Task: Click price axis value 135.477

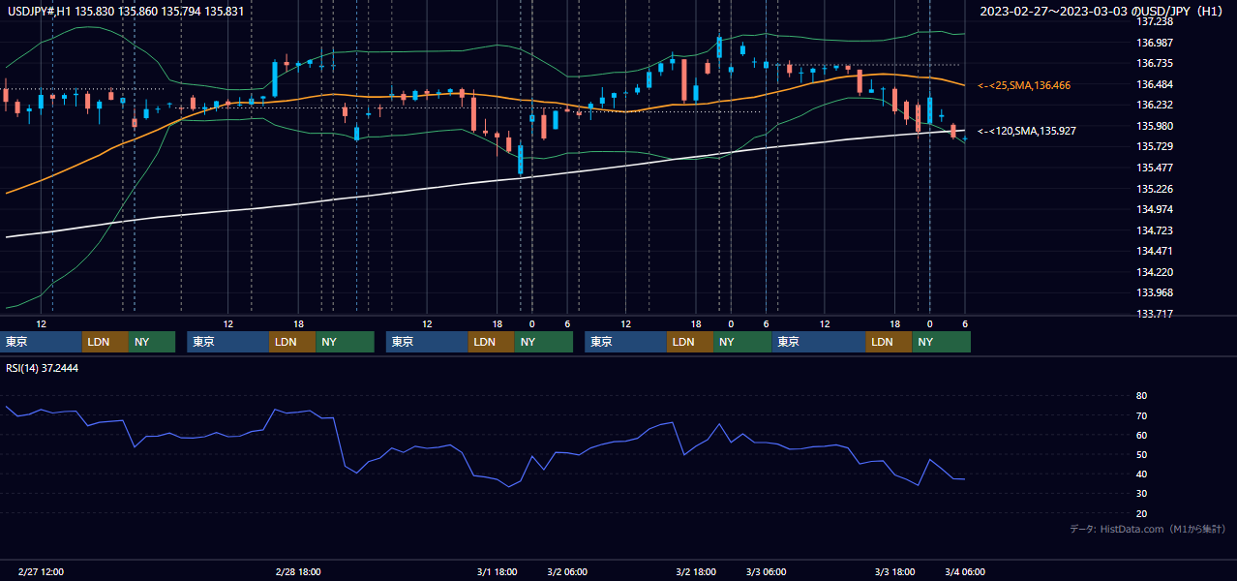Action: click(x=1154, y=168)
